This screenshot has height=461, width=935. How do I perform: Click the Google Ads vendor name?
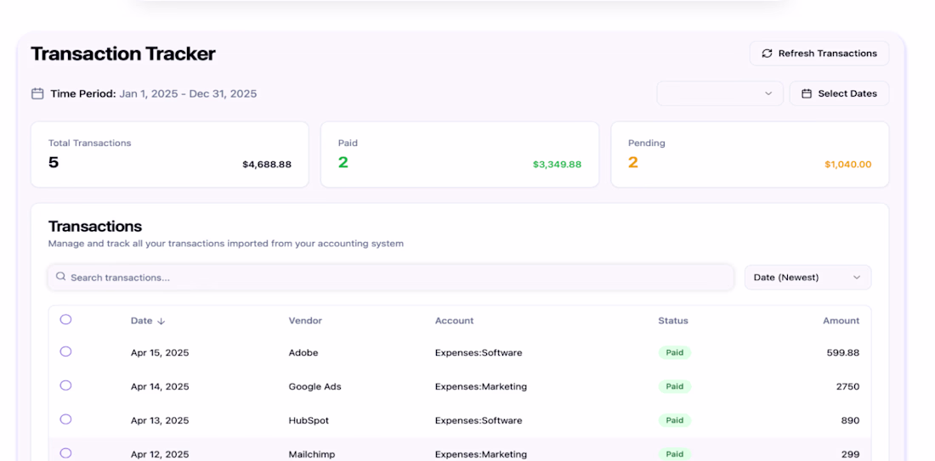click(314, 386)
